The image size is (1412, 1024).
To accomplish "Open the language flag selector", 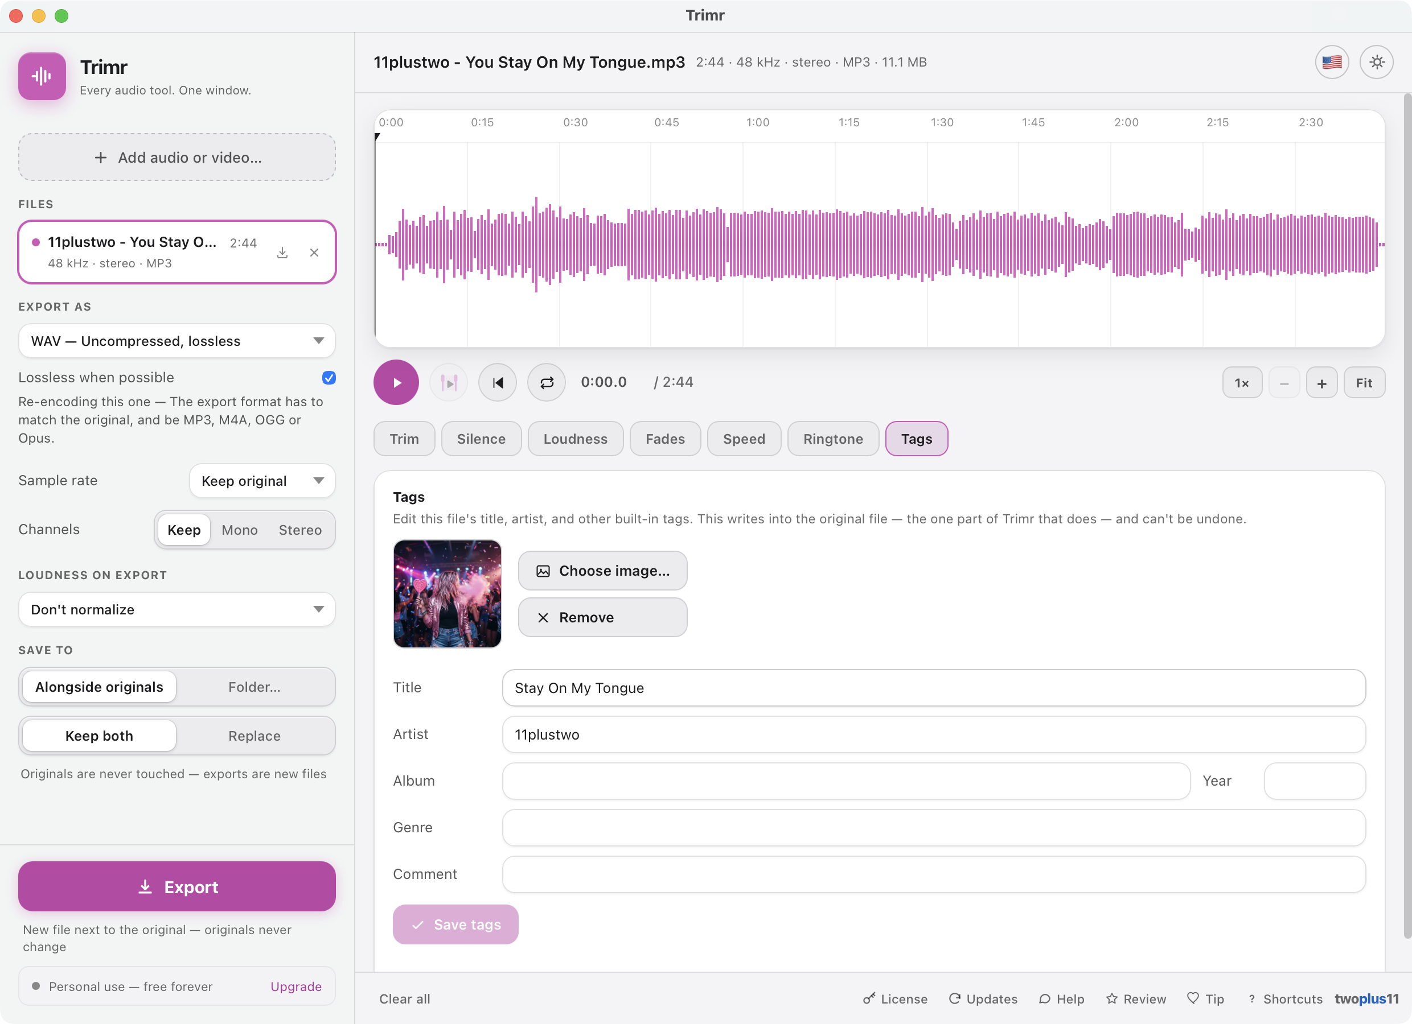I will click(1332, 62).
